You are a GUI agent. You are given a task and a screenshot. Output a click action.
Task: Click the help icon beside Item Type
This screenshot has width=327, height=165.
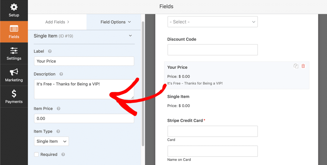point(58,131)
